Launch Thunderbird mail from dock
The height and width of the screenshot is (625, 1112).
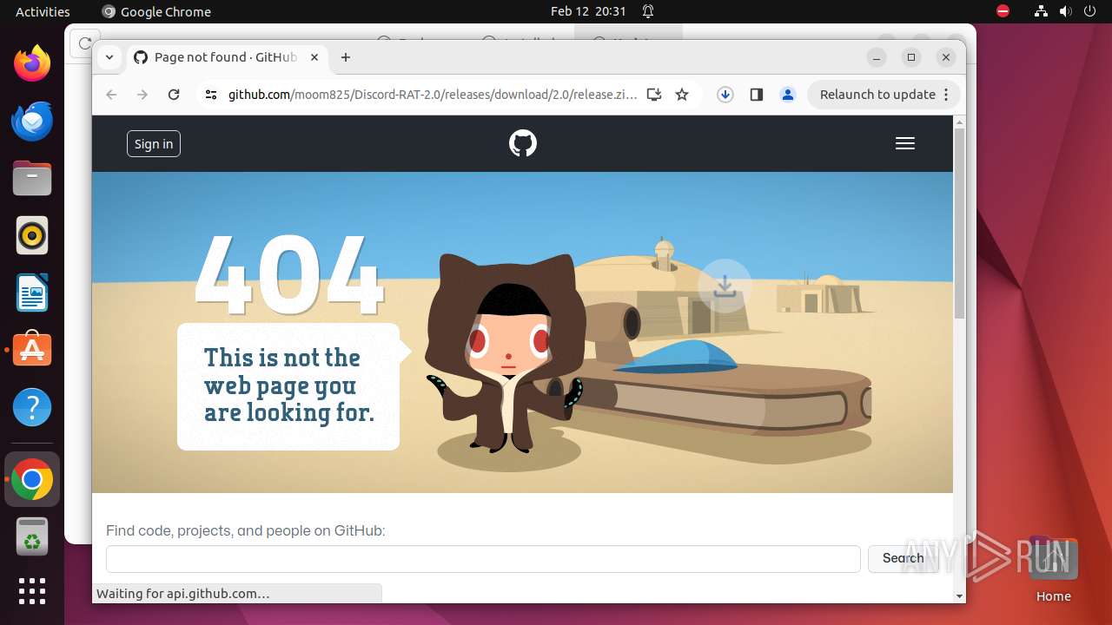pyautogui.click(x=32, y=121)
